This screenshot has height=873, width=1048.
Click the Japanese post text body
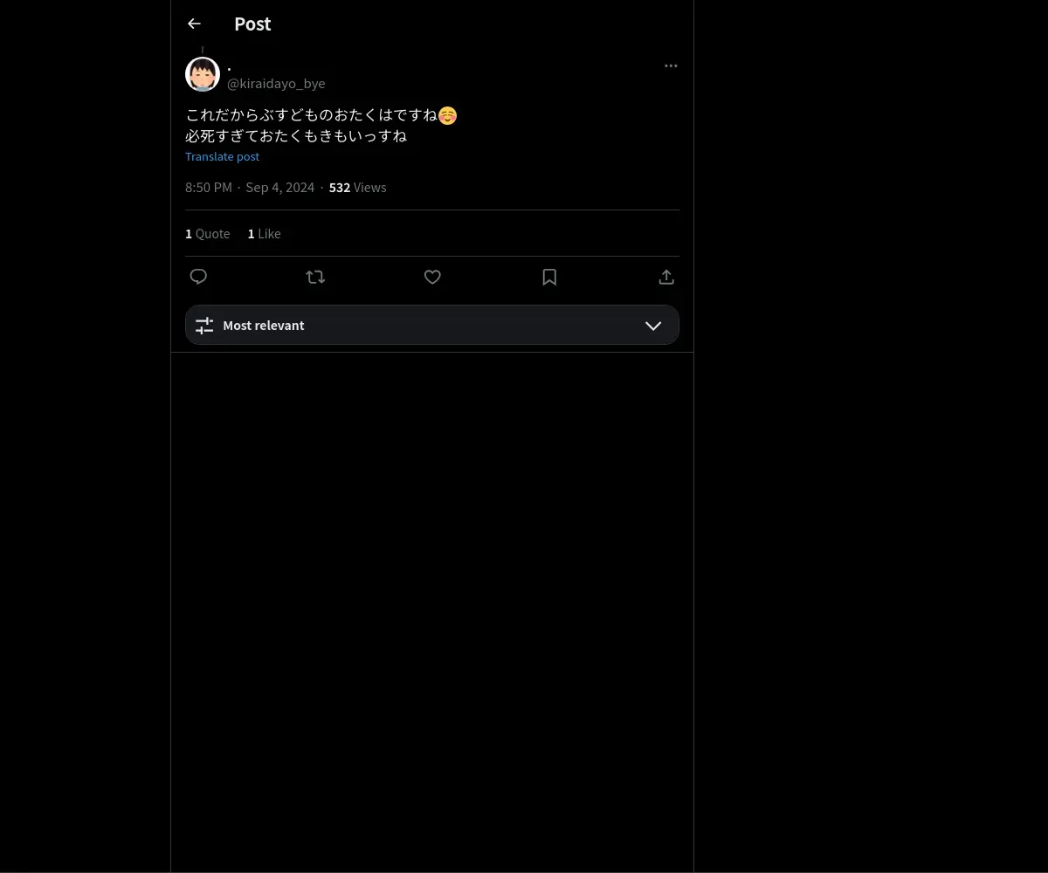(310, 126)
